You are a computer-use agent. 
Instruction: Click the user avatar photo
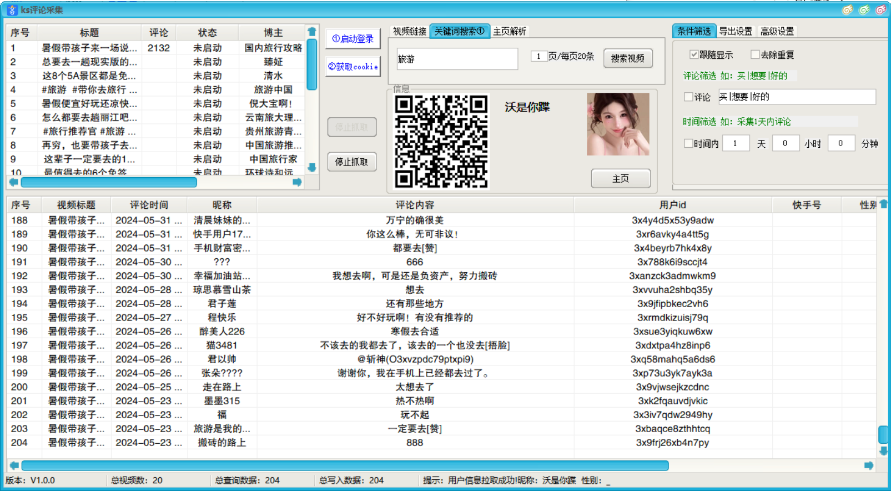click(618, 124)
